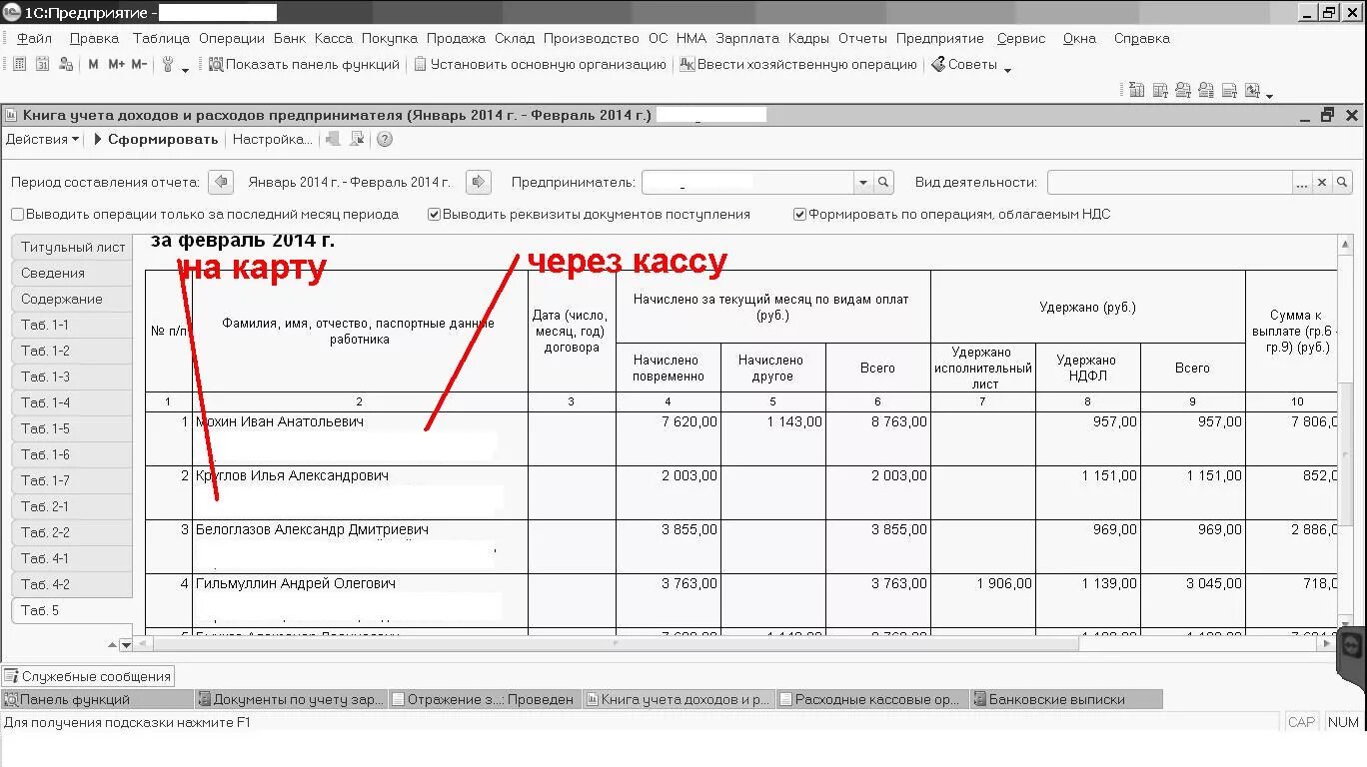
Task: Click magnifier search for Предприниматель
Action: (x=883, y=183)
